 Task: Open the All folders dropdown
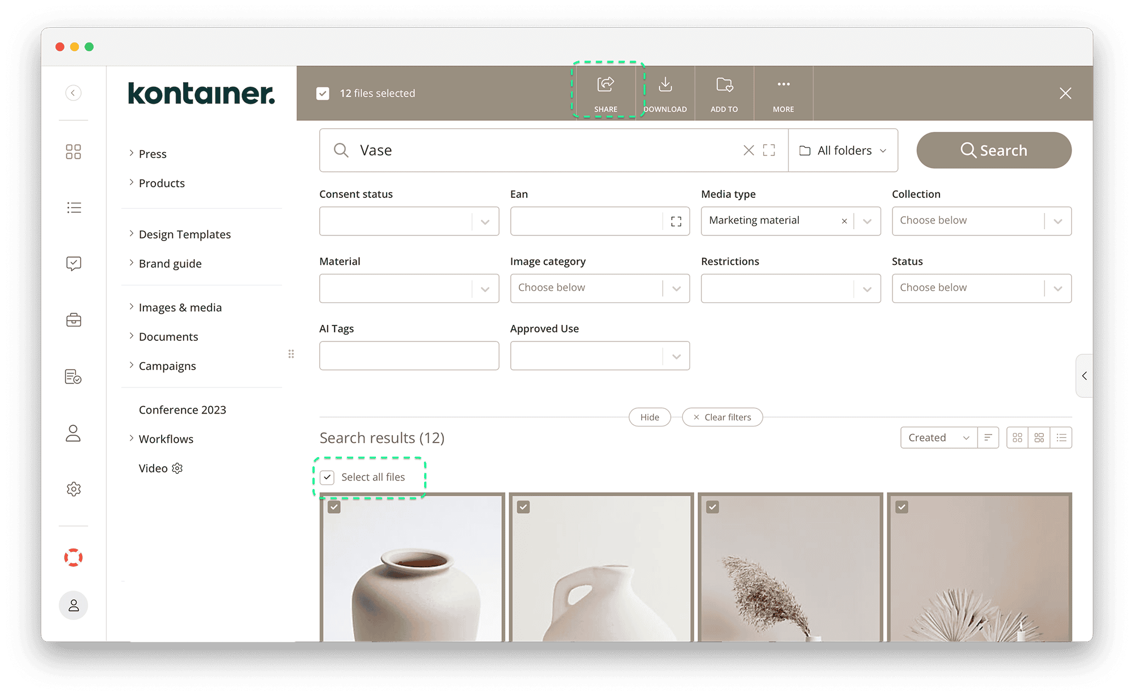coord(843,150)
